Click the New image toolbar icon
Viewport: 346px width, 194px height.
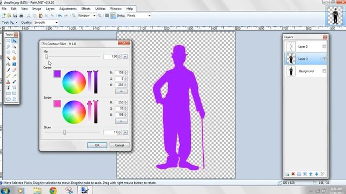tap(4, 16)
